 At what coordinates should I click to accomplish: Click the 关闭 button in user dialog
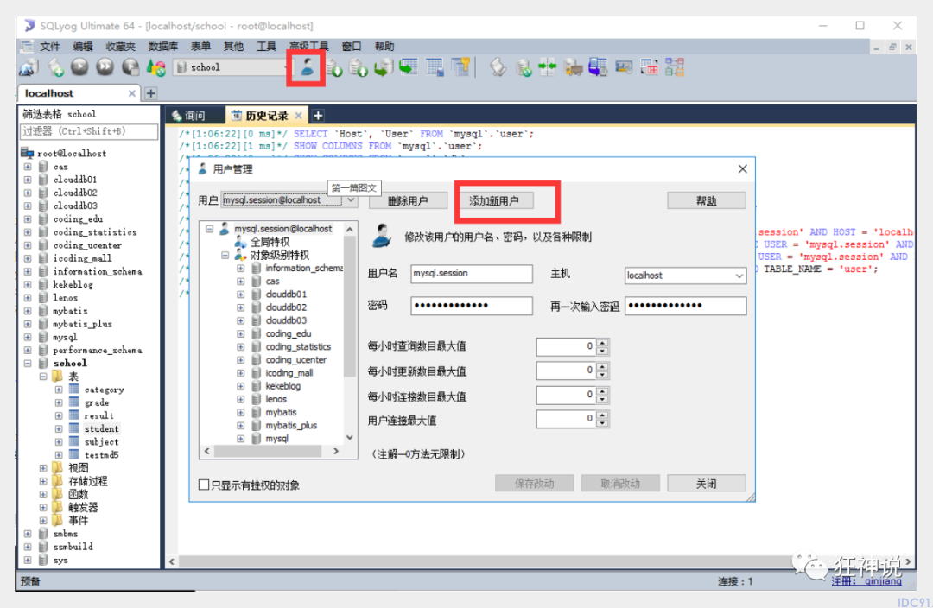point(707,483)
